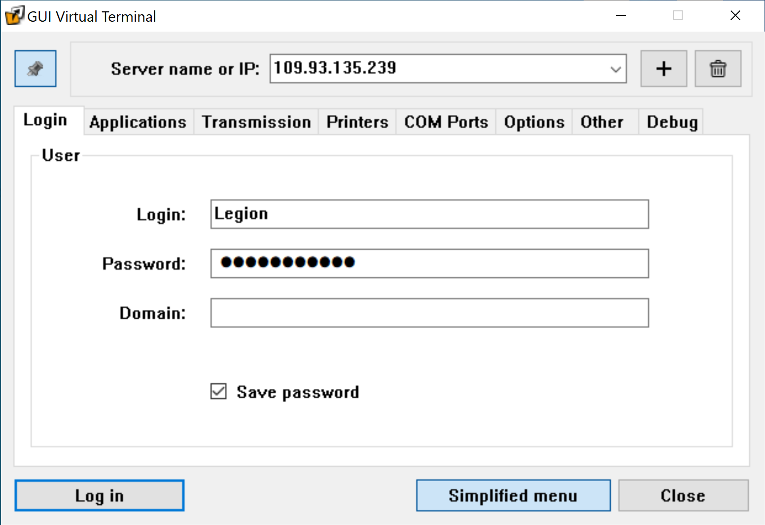765x525 pixels.
Task: Open the Simplified menu
Action: [x=513, y=495]
